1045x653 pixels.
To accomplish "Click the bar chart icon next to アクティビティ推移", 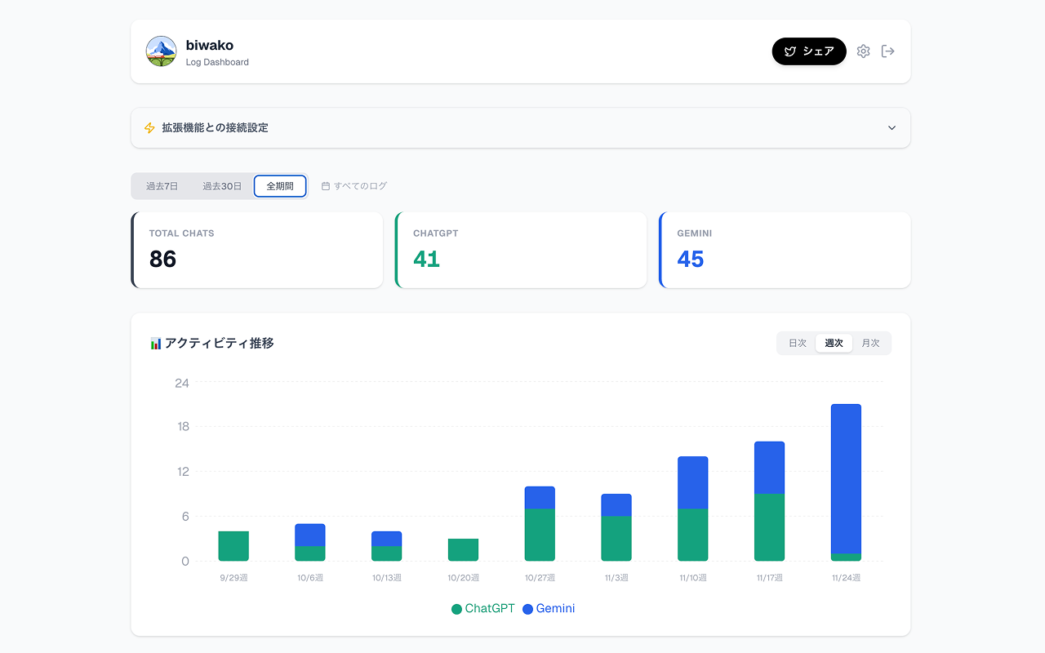I will (x=155, y=344).
